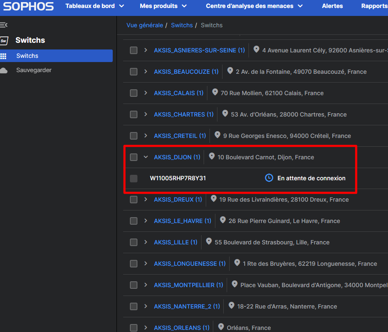Click the SOPHOS logo

coord(28,6)
